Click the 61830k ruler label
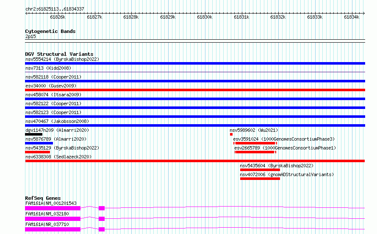 point(205,17)
